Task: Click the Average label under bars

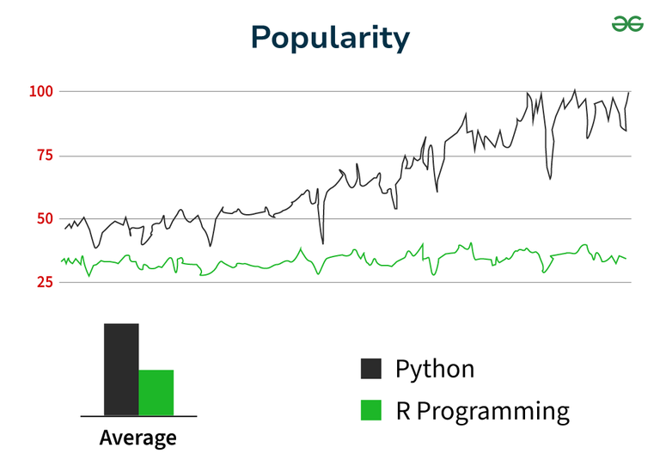Action: pos(138,438)
